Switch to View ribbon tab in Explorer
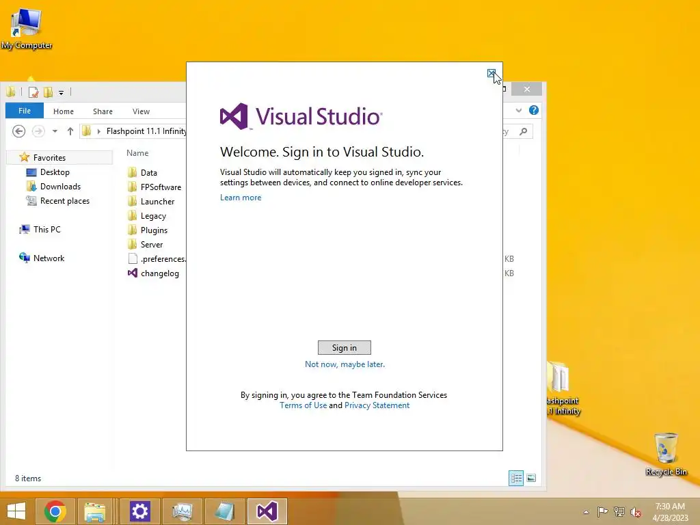Screen dimensions: 700x525 [x=141, y=111]
